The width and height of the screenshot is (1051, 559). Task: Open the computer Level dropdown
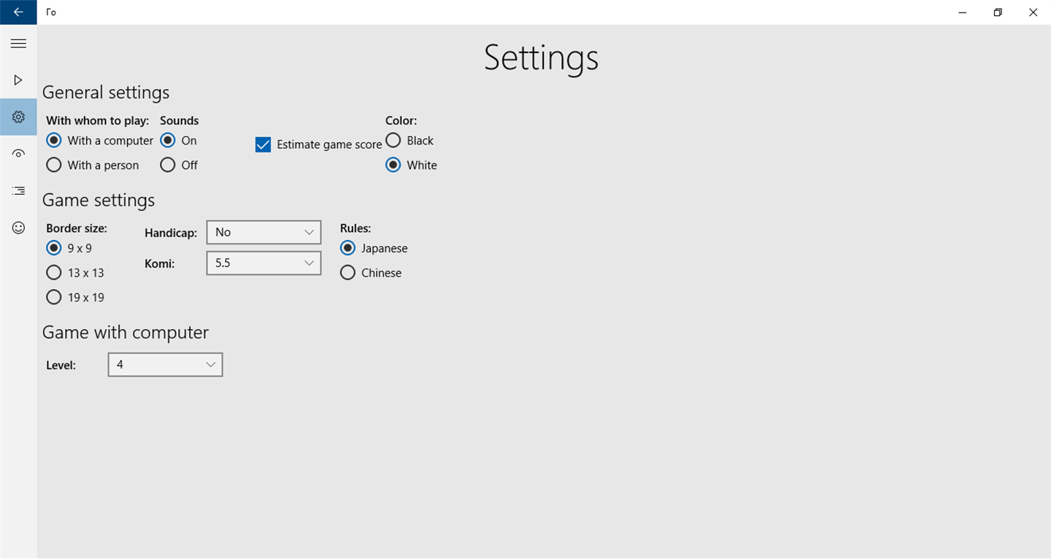(x=165, y=364)
